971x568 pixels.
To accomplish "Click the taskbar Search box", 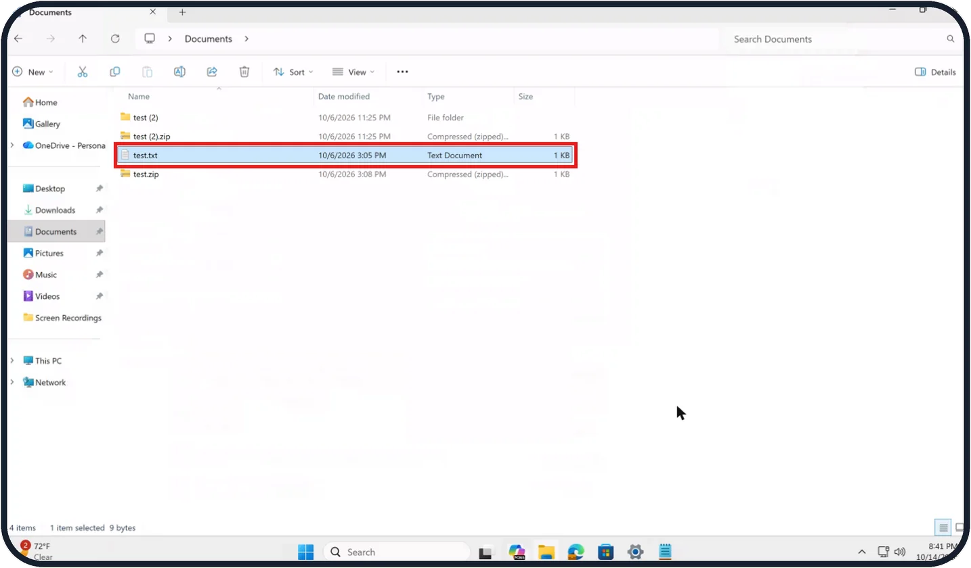I will point(397,552).
